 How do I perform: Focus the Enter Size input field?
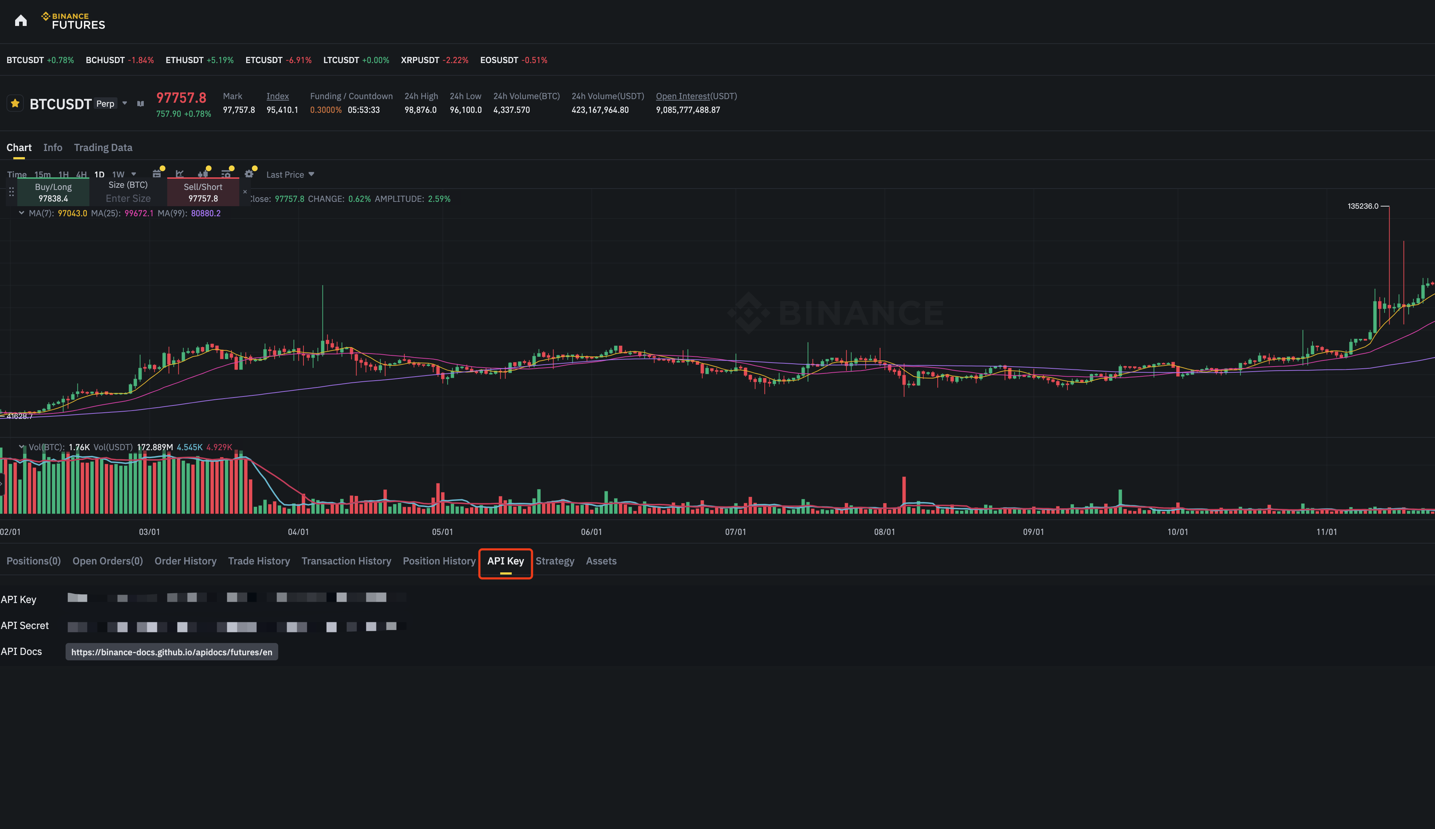tap(128, 198)
